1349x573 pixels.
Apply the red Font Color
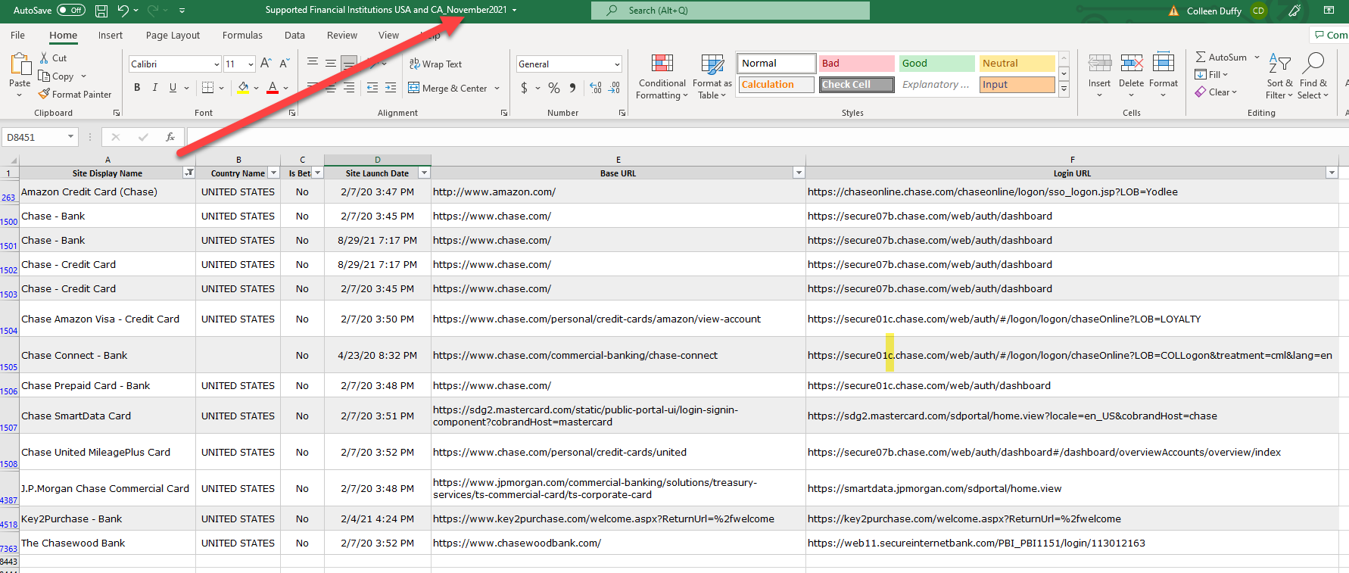click(x=273, y=88)
